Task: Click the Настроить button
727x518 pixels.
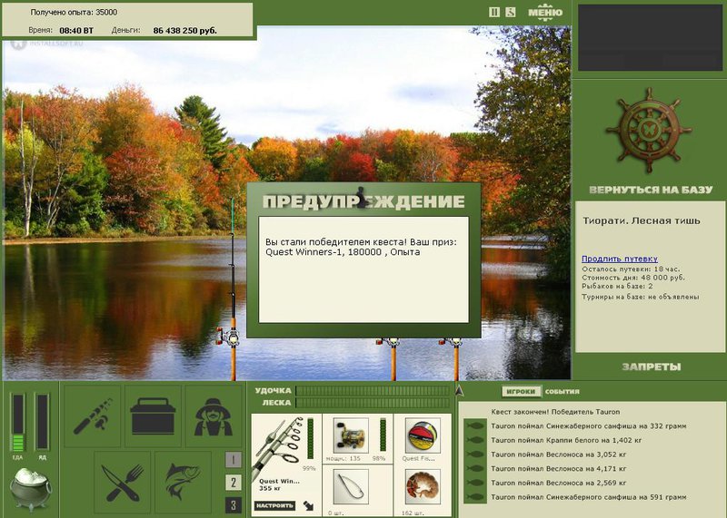Action: click(x=274, y=506)
